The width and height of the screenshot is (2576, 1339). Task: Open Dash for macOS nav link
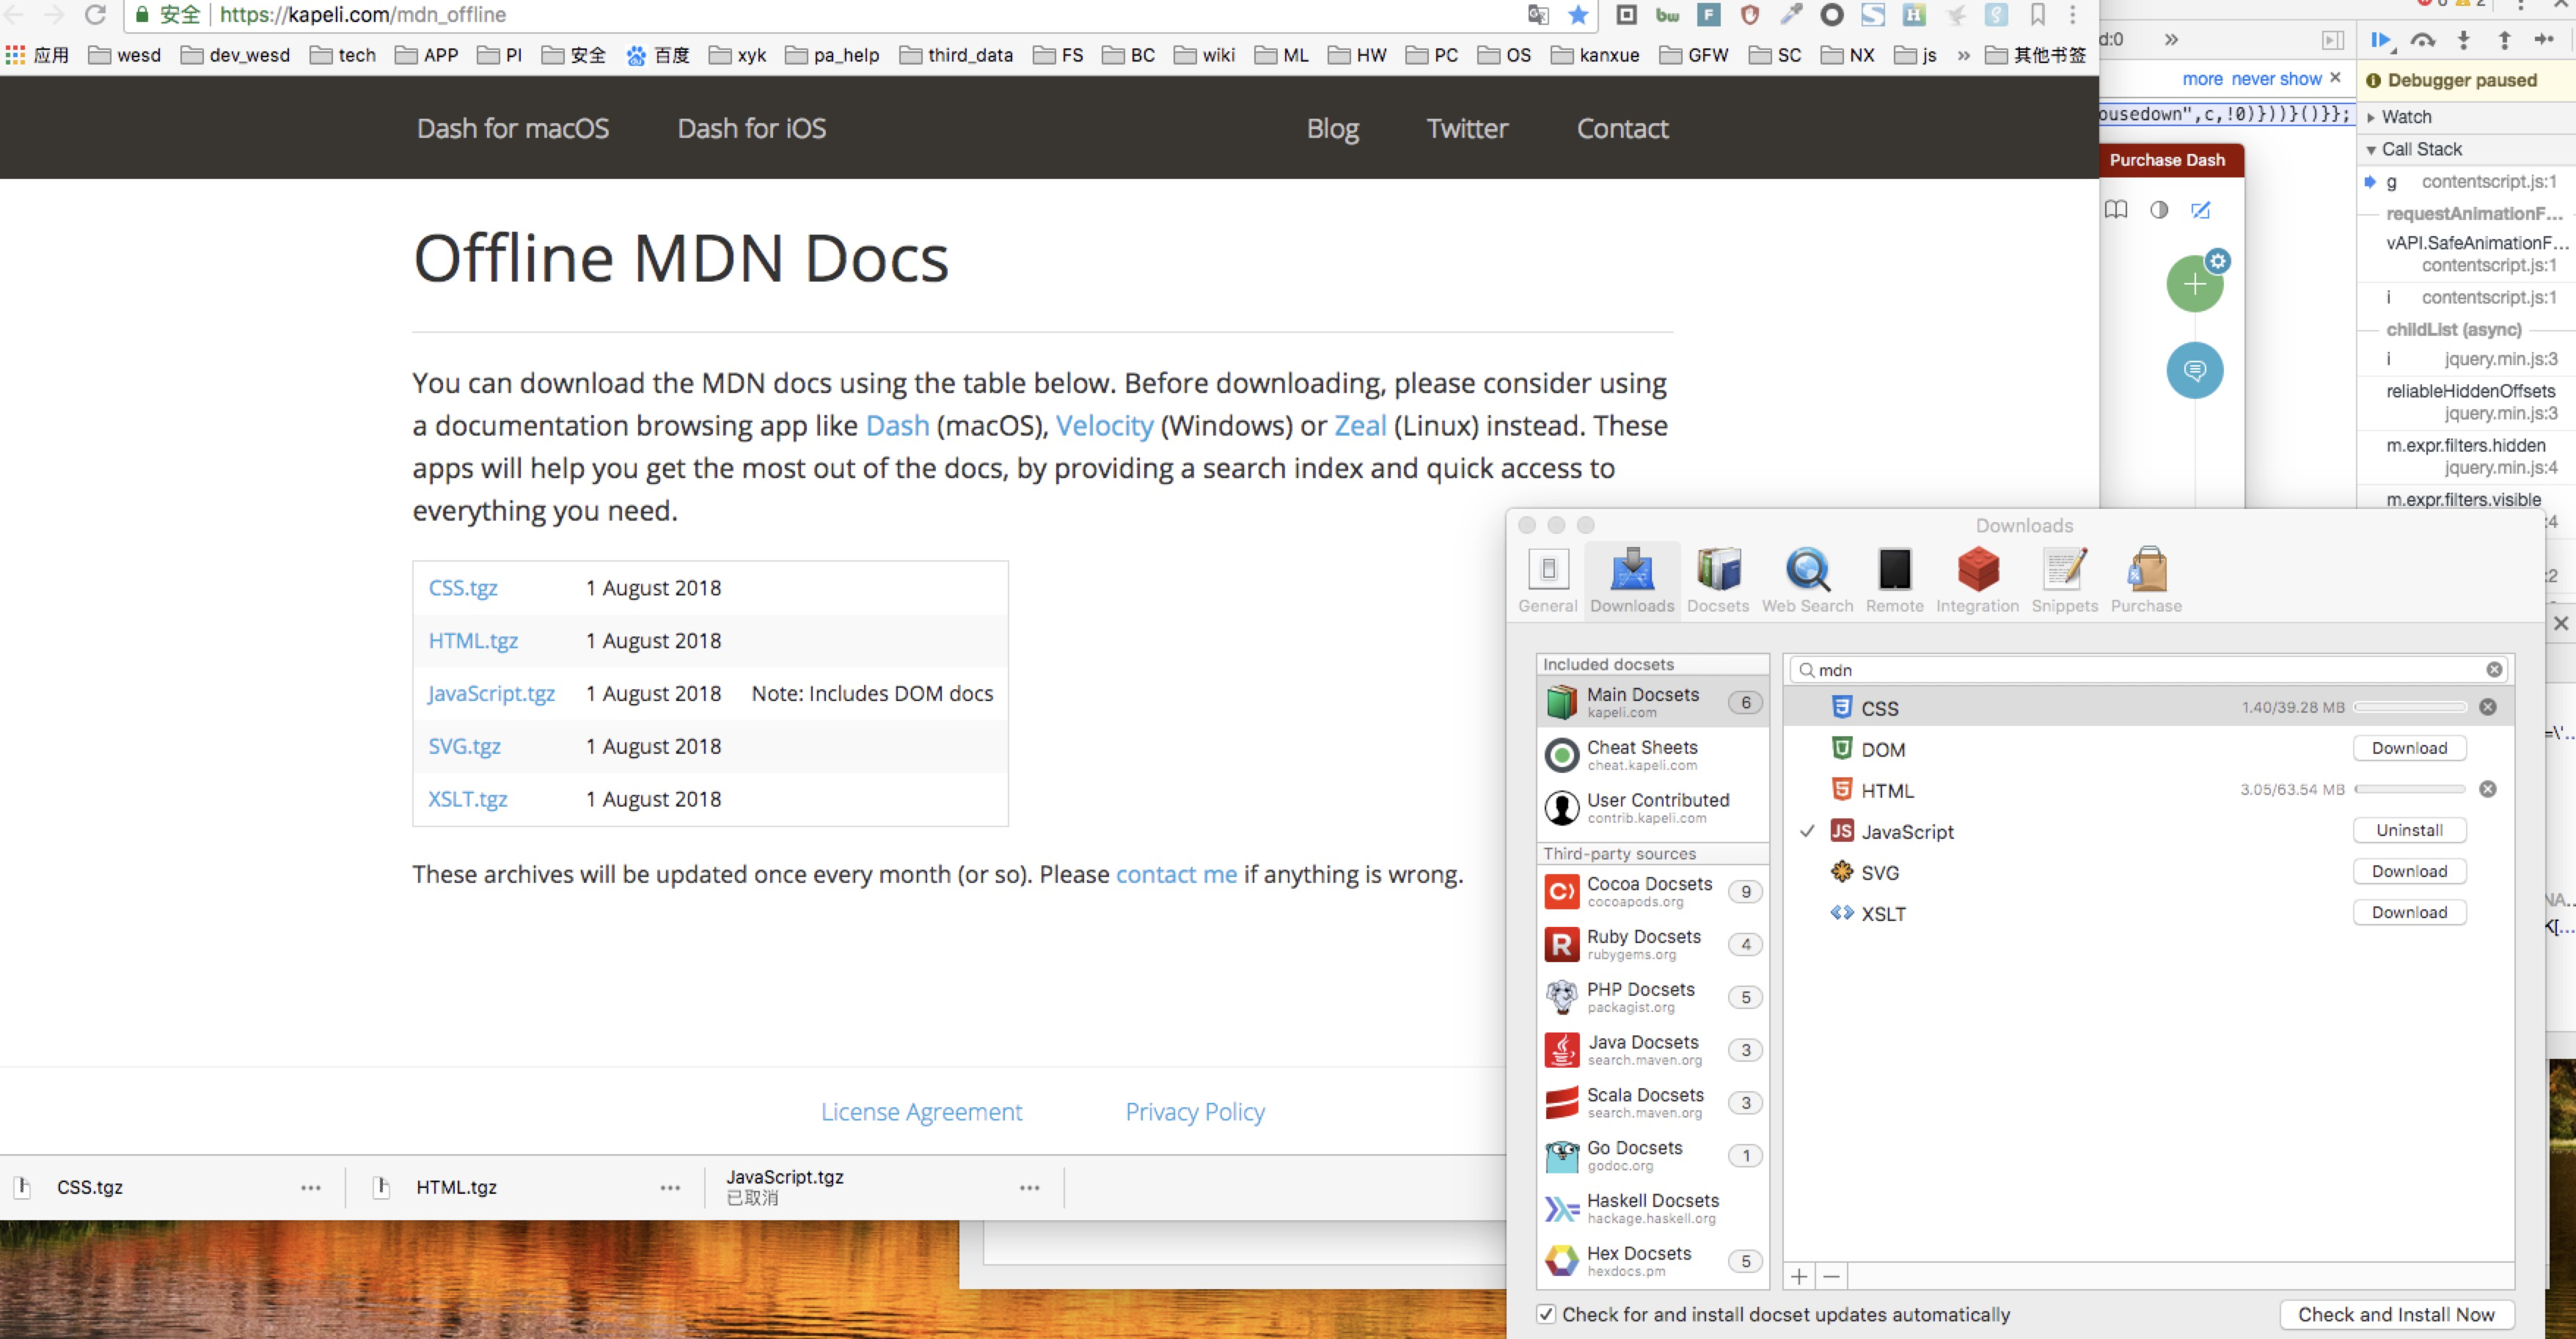tap(513, 128)
